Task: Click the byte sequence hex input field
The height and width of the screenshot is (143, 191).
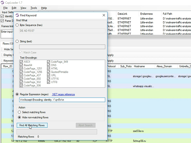Action: coord(62,31)
